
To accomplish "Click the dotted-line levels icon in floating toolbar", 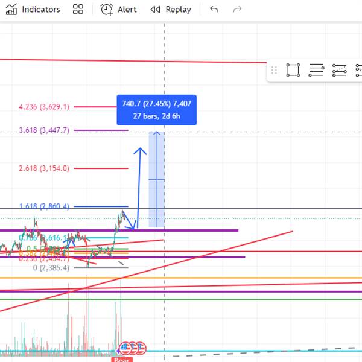I will click(x=339, y=70).
